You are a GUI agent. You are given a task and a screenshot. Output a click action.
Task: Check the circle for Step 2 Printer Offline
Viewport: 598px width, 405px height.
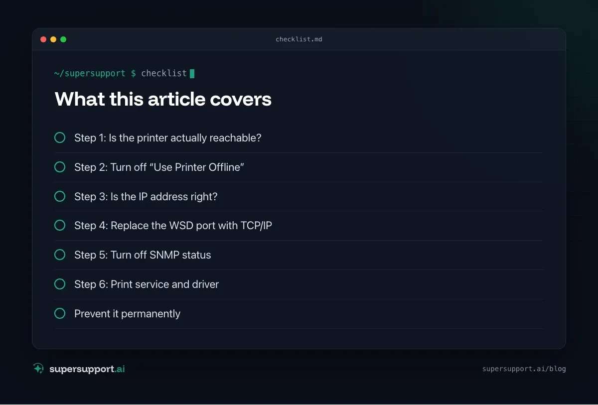point(60,167)
